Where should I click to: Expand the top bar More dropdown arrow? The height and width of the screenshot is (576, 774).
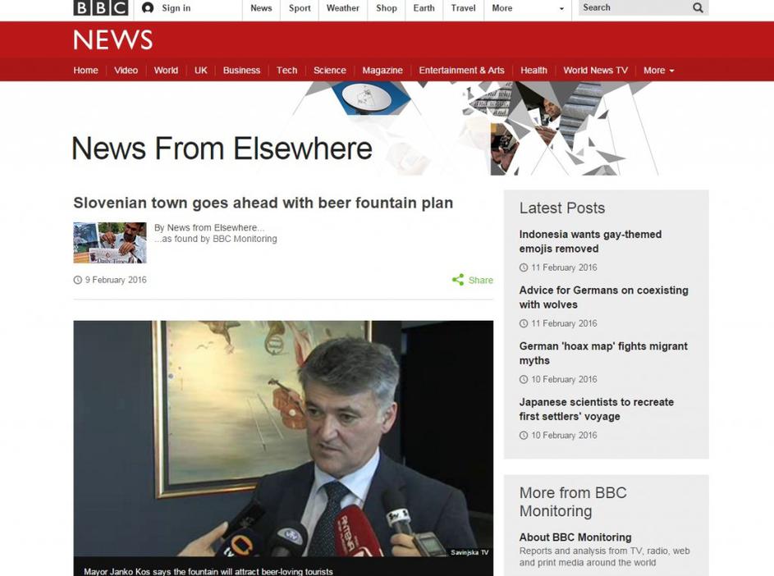561,8
